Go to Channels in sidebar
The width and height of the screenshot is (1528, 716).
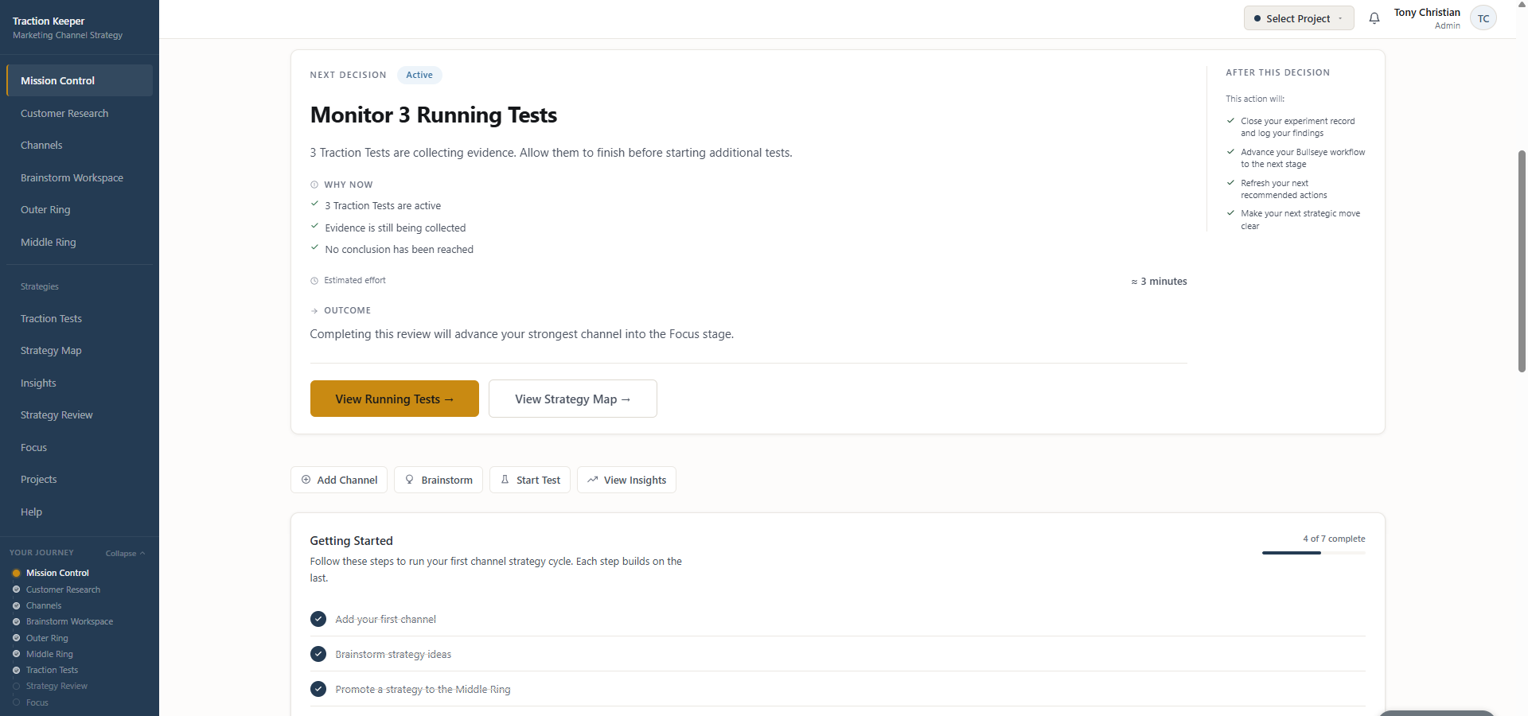pyautogui.click(x=80, y=145)
